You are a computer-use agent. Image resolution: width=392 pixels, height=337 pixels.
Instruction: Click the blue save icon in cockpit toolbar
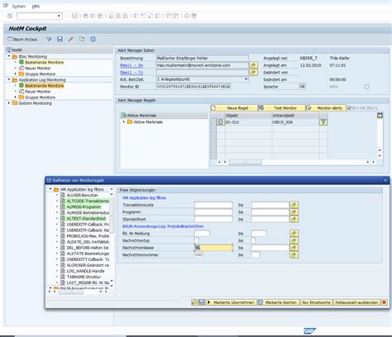(x=60, y=40)
